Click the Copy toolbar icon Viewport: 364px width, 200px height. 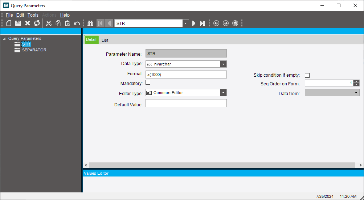click(x=58, y=23)
